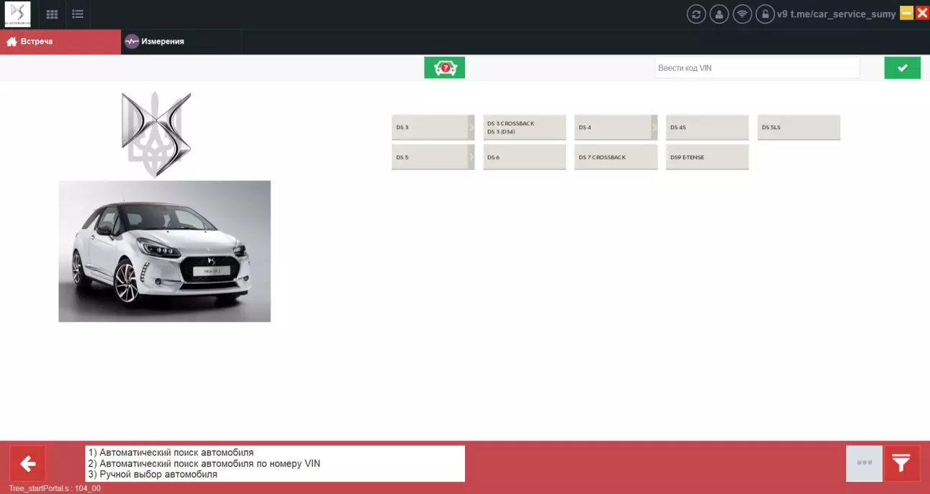Image resolution: width=930 pixels, height=494 pixels.
Task: Click the VIN code input field
Action: (x=757, y=67)
